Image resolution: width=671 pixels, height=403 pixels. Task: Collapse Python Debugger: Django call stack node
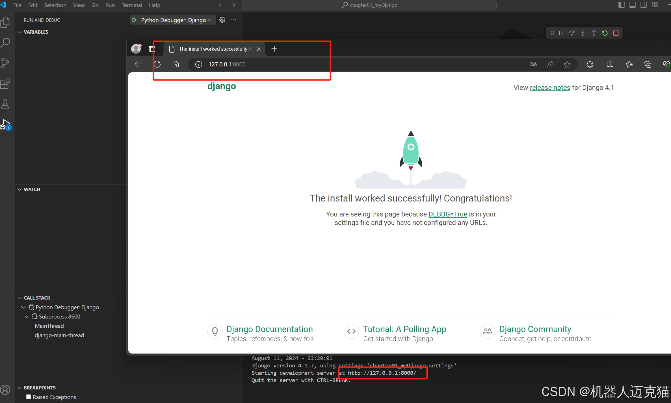[x=23, y=307]
